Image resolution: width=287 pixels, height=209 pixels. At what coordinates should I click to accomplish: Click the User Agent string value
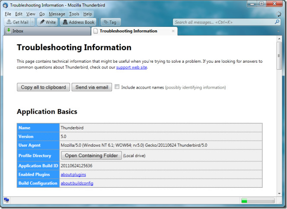[134, 145]
